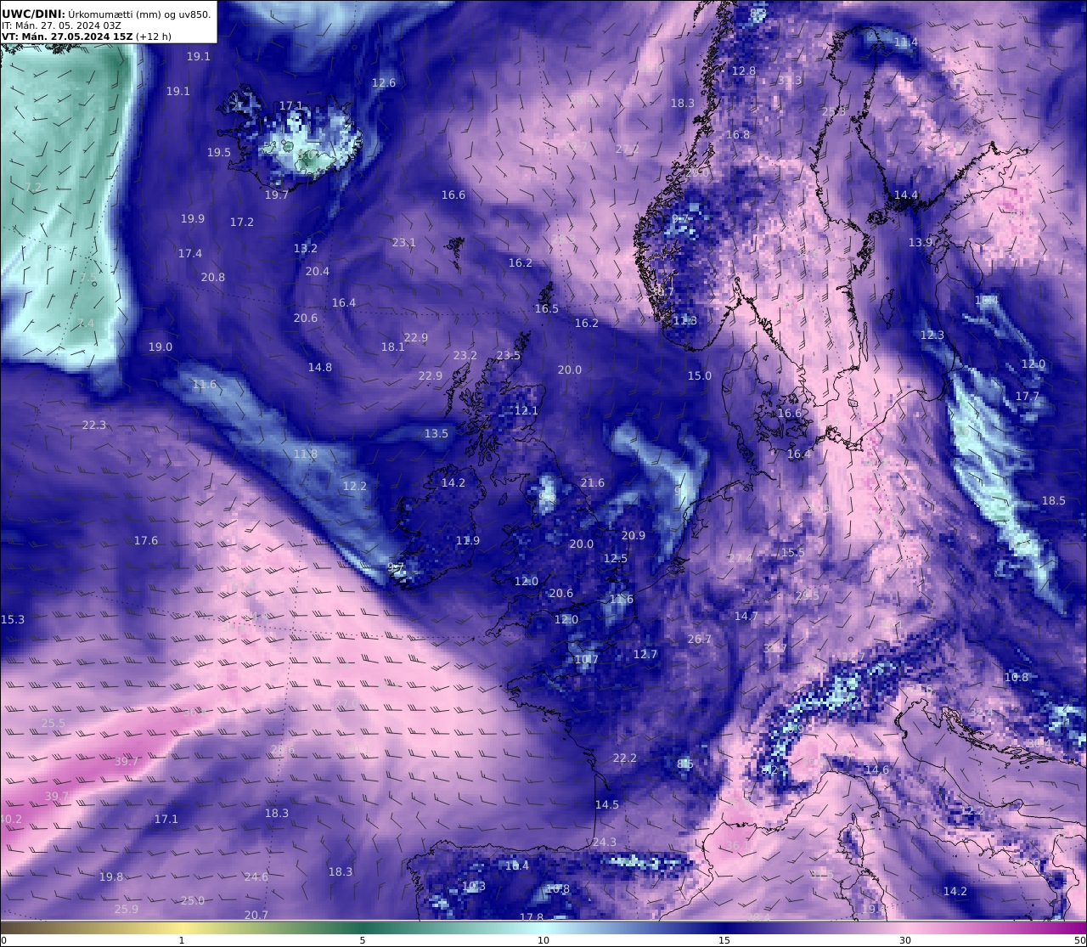The image size is (1087, 947).
Task: Click the 17.2 value southwest of Iceland
Action: 242,222
